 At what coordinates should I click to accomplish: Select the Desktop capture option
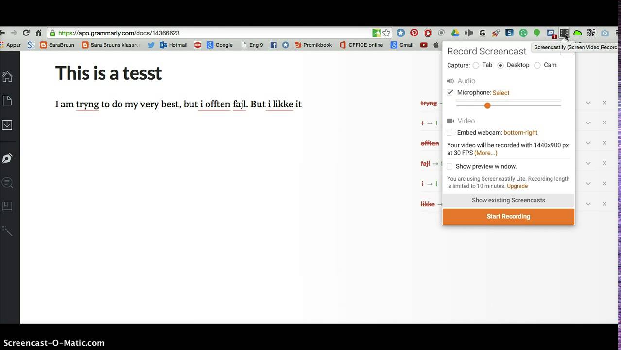coord(500,65)
